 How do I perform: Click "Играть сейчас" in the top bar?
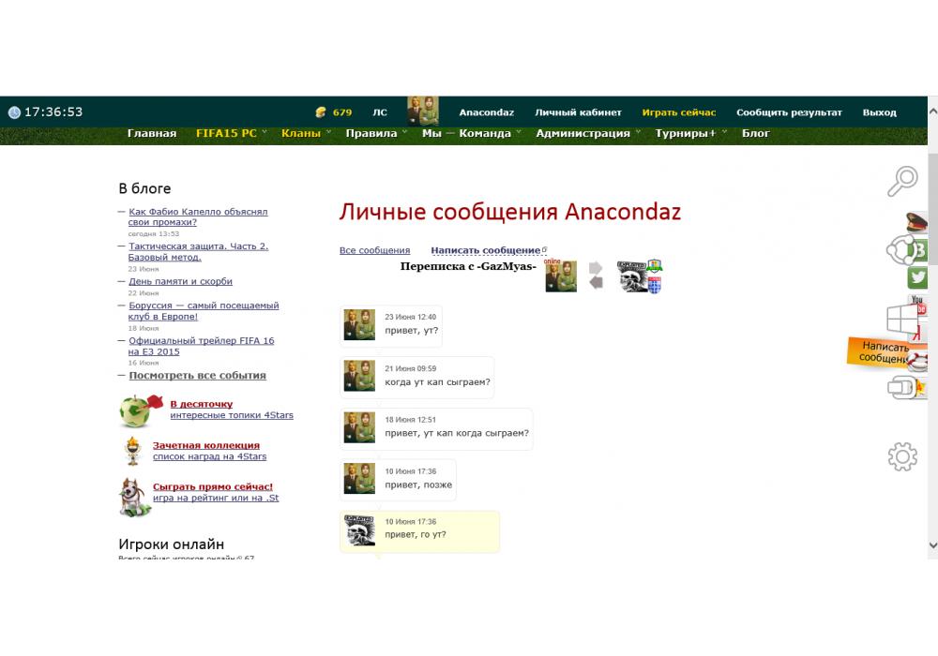(x=678, y=112)
